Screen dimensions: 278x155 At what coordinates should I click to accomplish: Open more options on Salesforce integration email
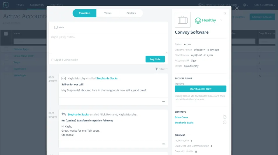[x=163, y=144]
